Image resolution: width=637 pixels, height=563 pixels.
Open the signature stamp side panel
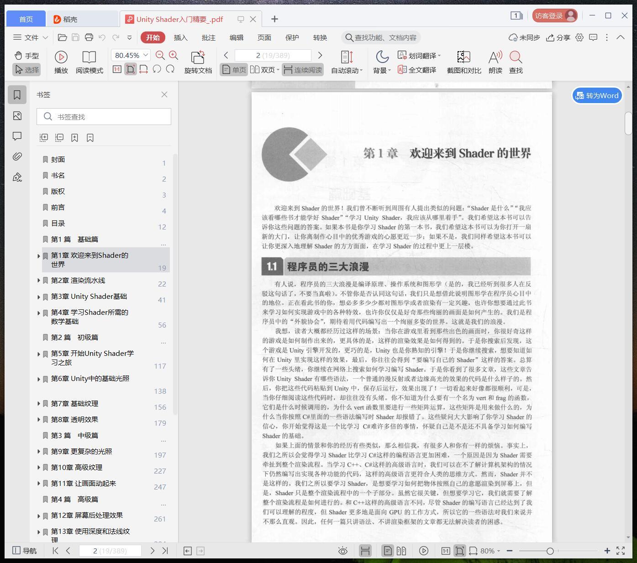tap(17, 177)
